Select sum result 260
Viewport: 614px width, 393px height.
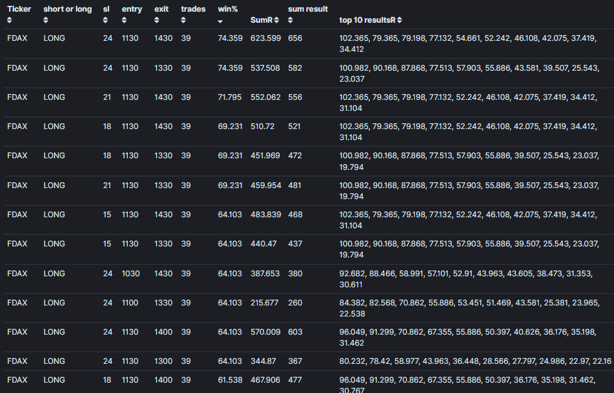[295, 303]
